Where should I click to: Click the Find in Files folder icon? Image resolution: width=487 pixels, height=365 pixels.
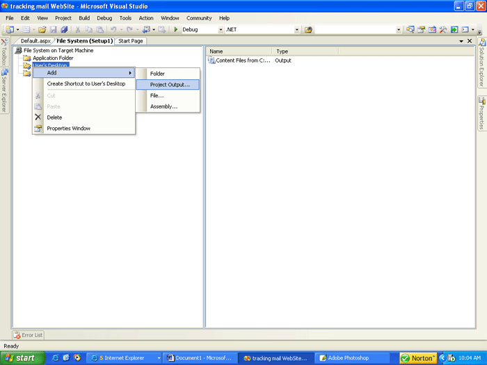[x=308, y=30]
